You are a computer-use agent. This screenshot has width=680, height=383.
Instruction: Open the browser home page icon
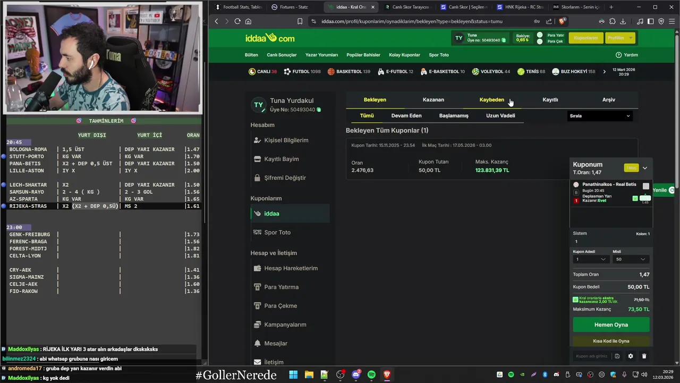tap(248, 21)
